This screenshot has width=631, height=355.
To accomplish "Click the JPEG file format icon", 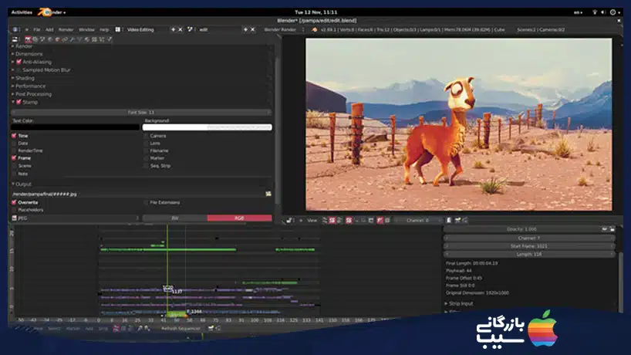I will pyautogui.click(x=15, y=218).
